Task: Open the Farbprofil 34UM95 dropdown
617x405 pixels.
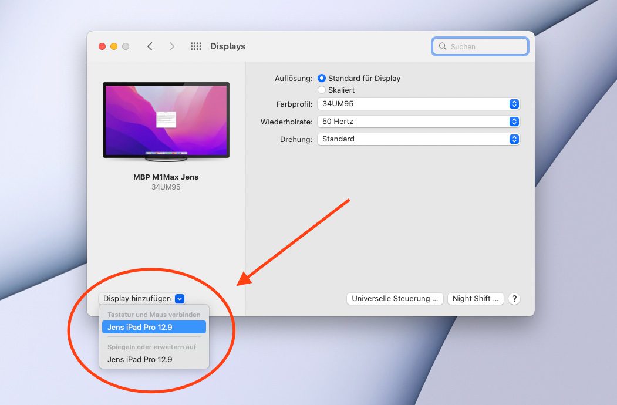Action: pyautogui.click(x=419, y=104)
